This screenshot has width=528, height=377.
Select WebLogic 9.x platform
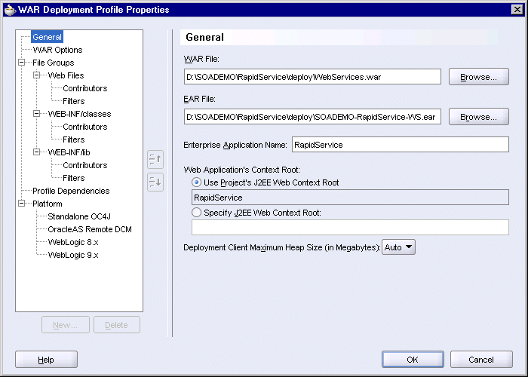tap(73, 255)
